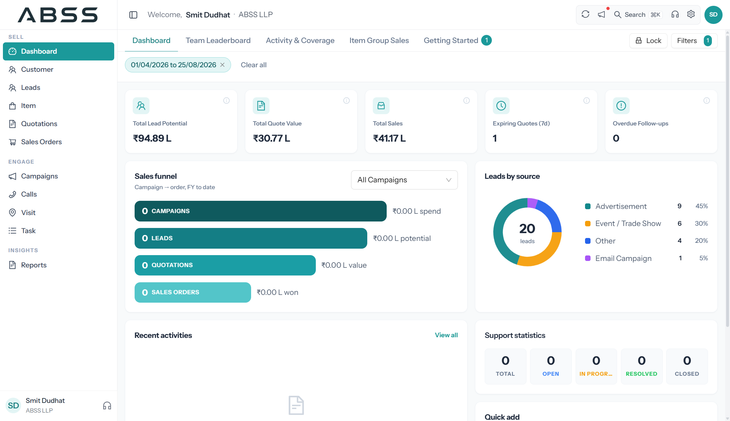Open the announcements megaphone icon

(x=602, y=15)
